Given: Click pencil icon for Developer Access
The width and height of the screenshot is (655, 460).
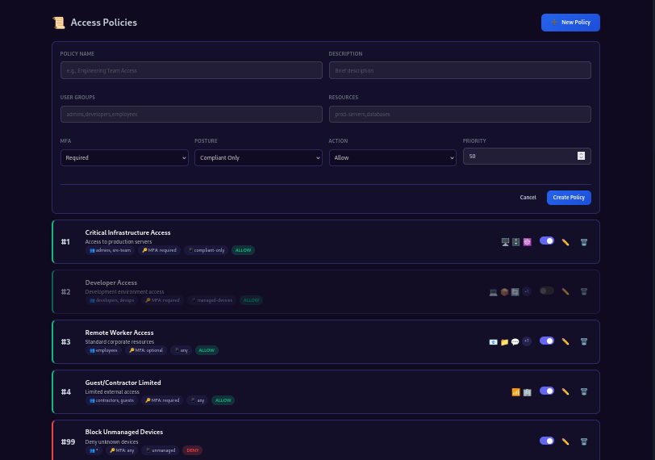Looking at the screenshot, I should [x=565, y=291].
